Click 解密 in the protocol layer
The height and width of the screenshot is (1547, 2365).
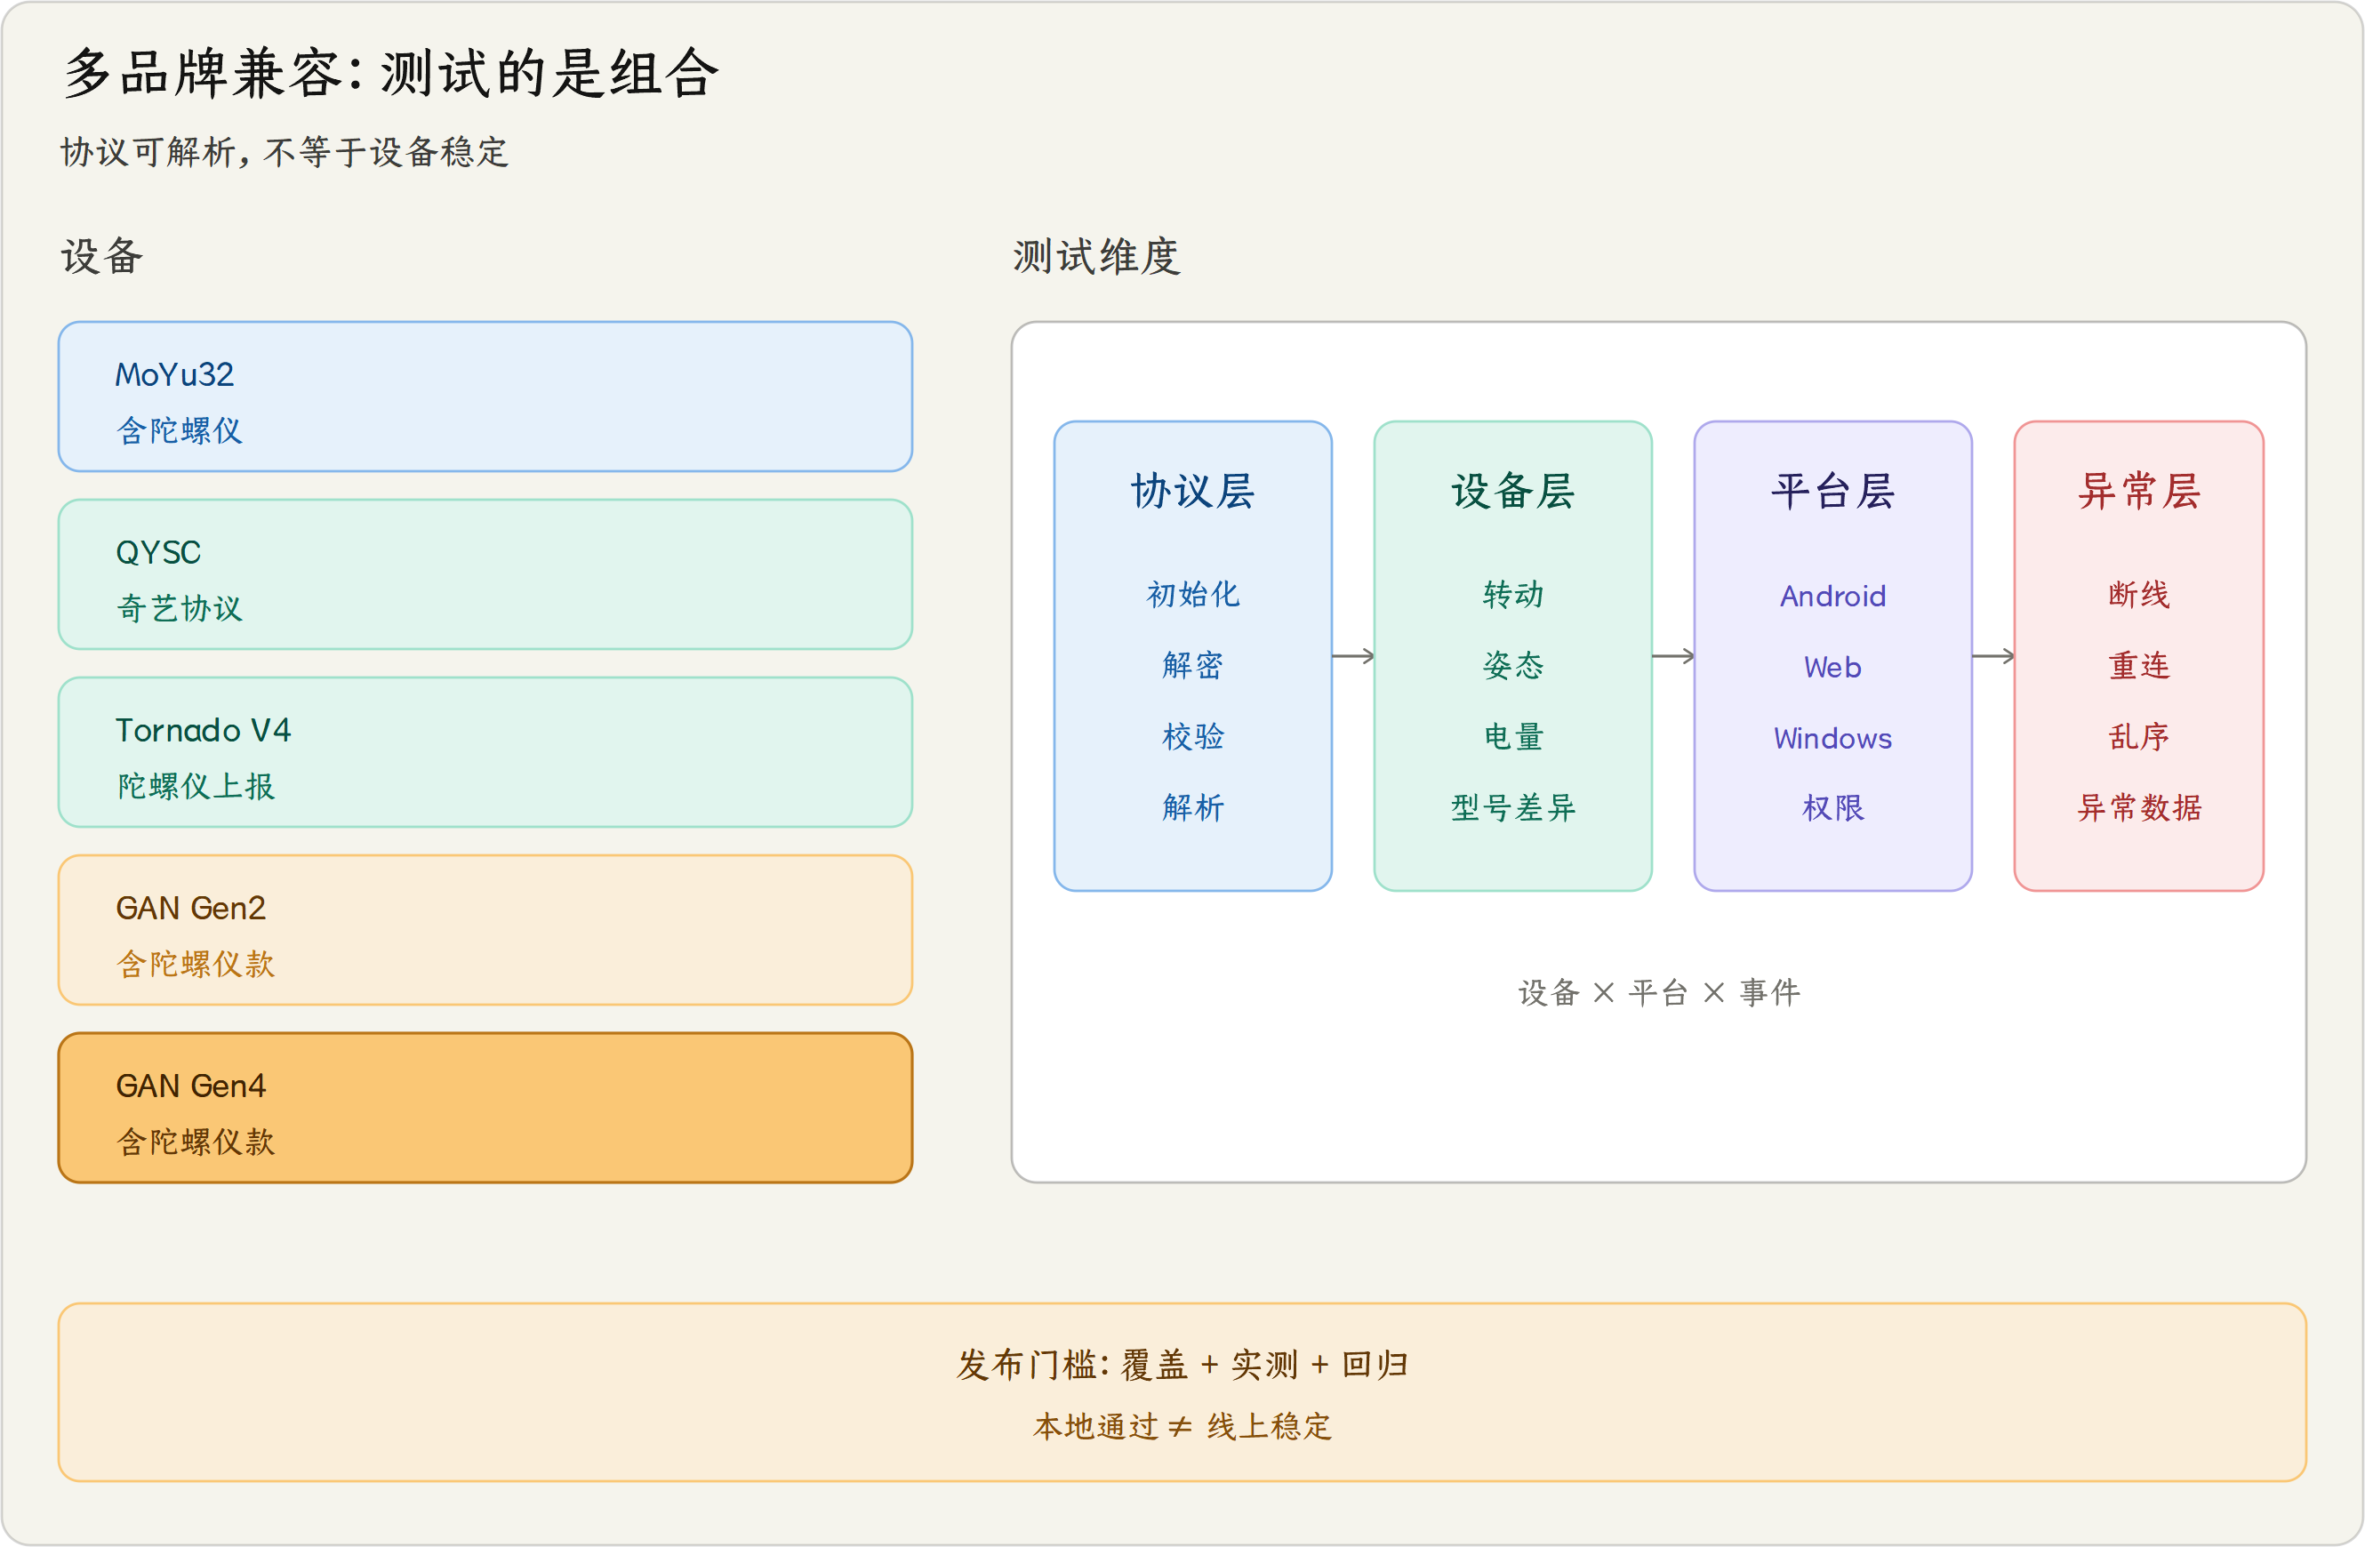[x=1192, y=665]
